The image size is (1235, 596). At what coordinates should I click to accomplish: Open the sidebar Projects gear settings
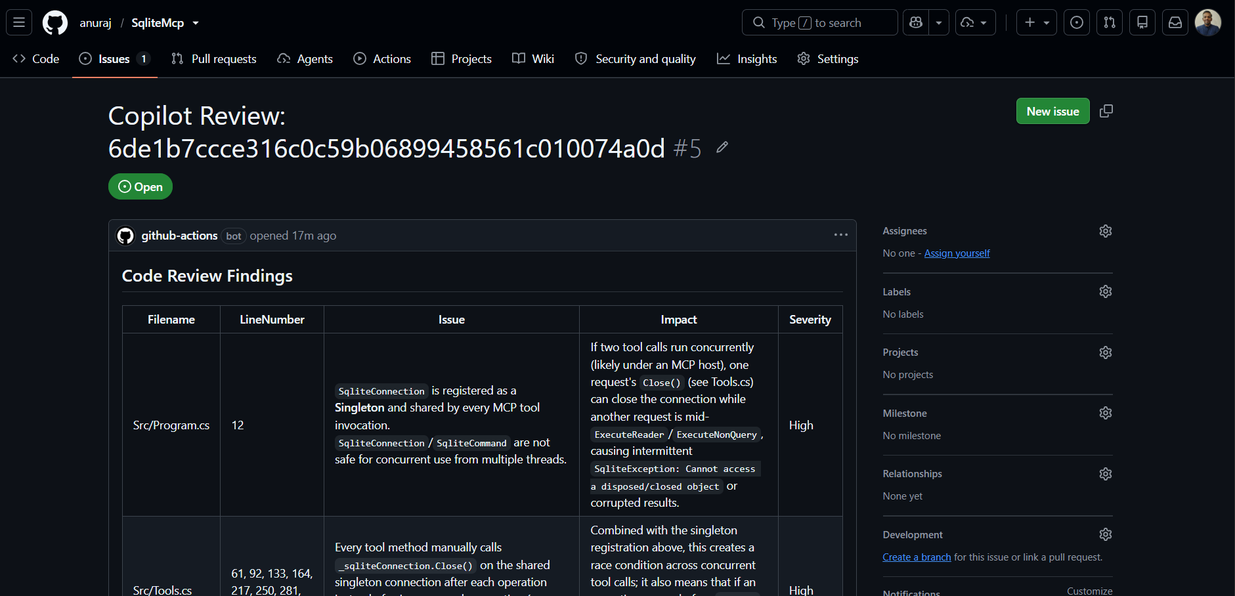coord(1106,352)
